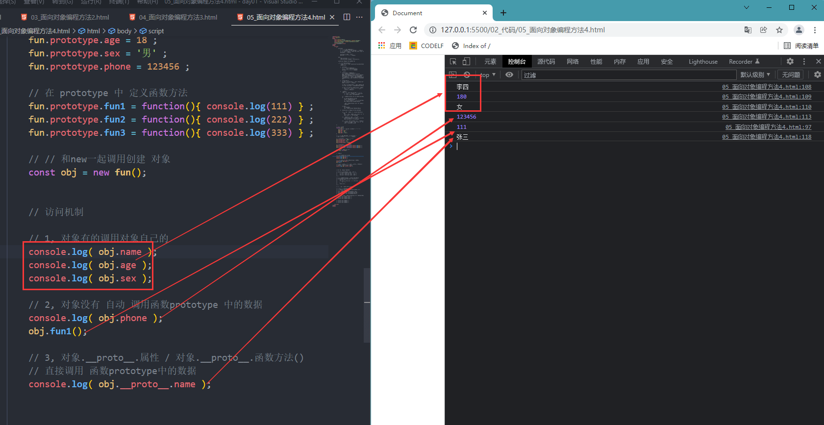Screen dimensions: 824x425
Task: Open the 应用 apps bookmark
Action: 390,46
